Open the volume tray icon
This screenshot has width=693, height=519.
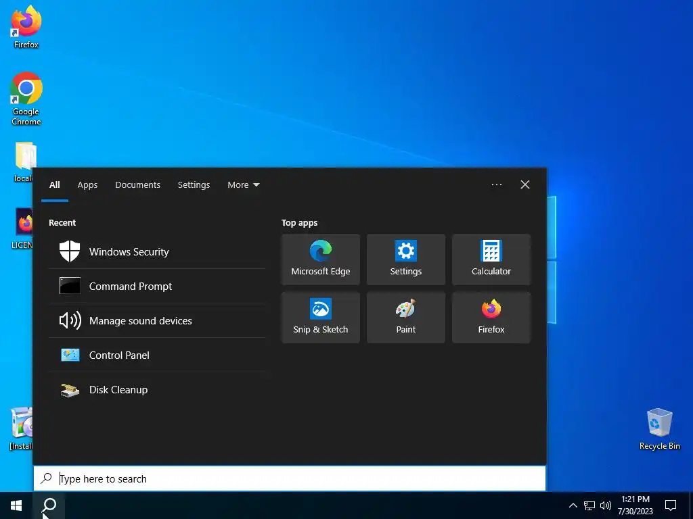pos(606,505)
